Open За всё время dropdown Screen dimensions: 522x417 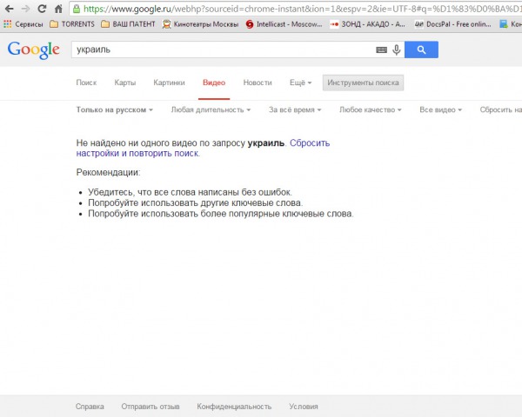pos(295,109)
